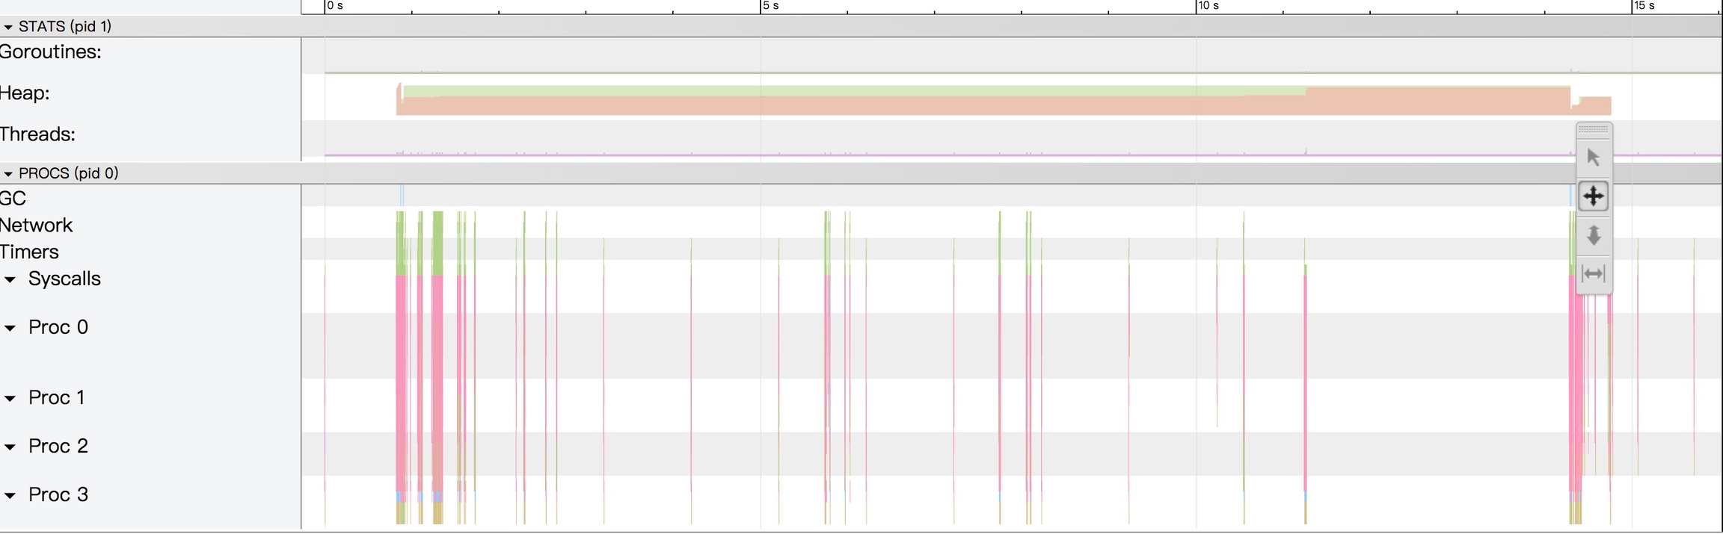The height and width of the screenshot is (534, 1723).
Task: Click the Timers row label
Action: [30, 252]
